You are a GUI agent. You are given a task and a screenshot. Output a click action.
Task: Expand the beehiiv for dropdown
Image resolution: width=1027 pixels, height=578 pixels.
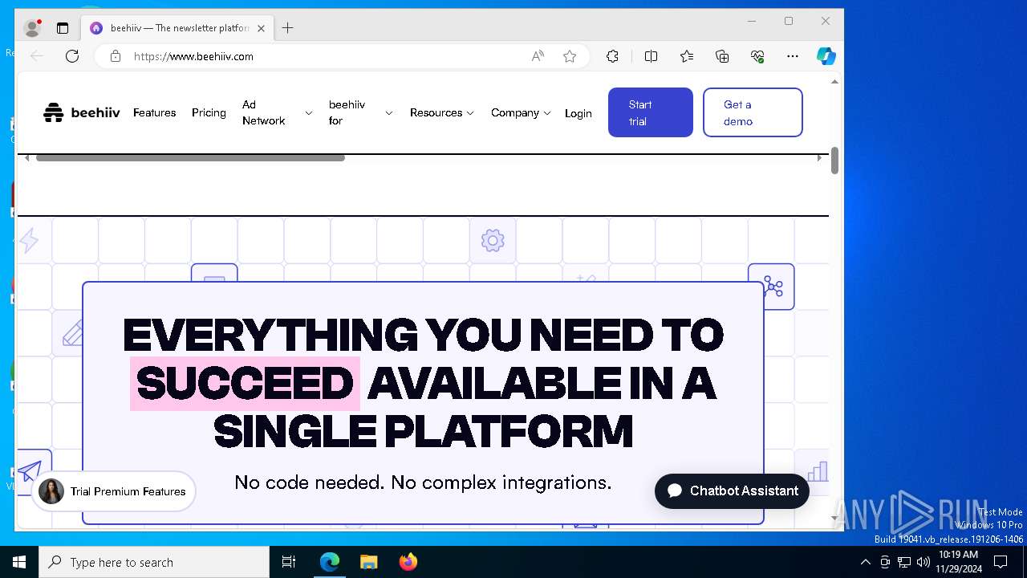pos(360,112)
